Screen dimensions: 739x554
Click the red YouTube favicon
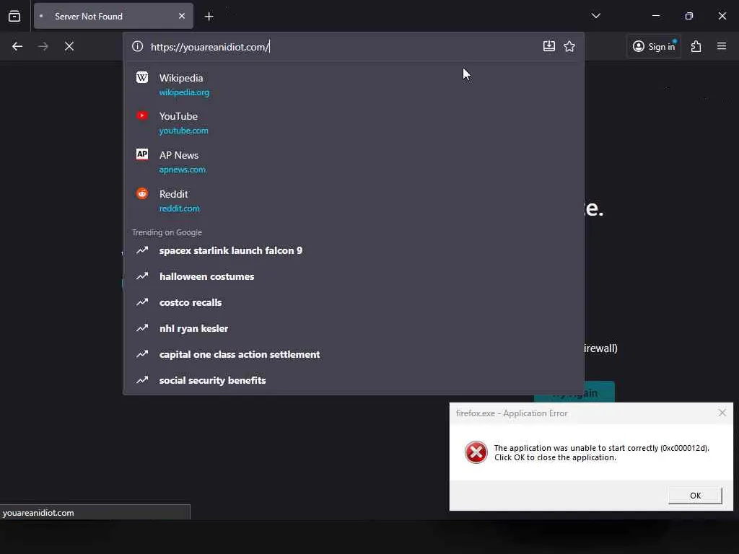point(142,115)
